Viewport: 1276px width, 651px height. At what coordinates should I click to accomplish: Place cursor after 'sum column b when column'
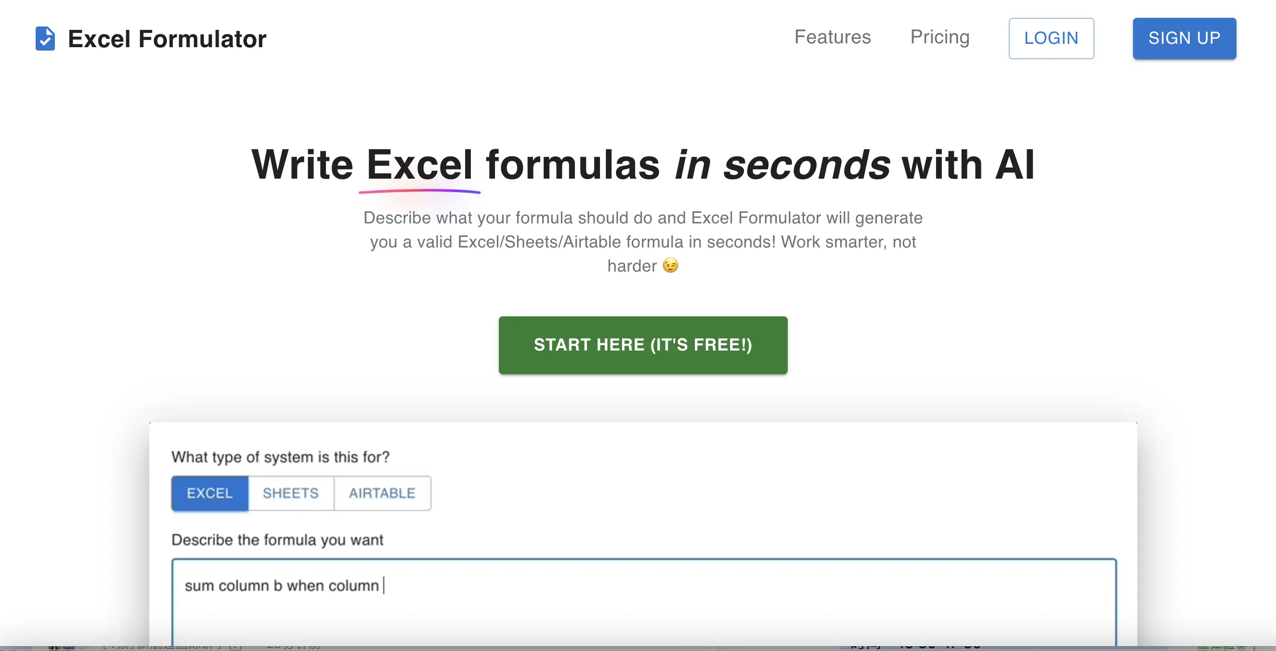(383, 585)
